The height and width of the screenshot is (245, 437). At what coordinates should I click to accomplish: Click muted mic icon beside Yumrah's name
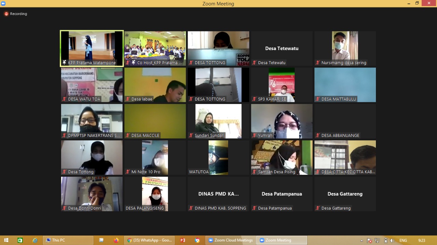(254, 135)
